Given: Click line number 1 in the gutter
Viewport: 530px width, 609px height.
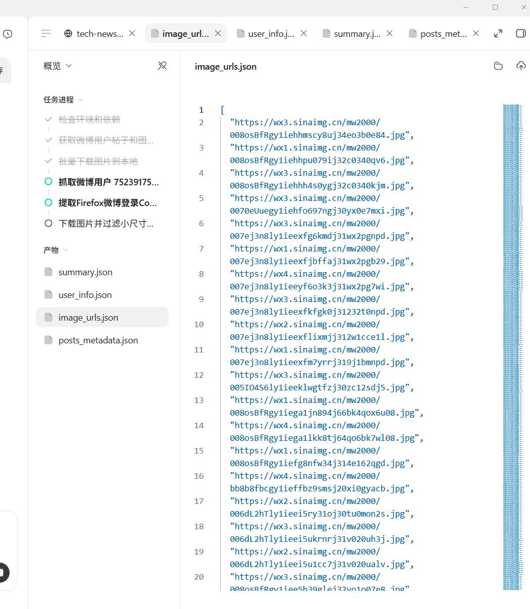Looking at the screenshot, I should click(201, 110).
